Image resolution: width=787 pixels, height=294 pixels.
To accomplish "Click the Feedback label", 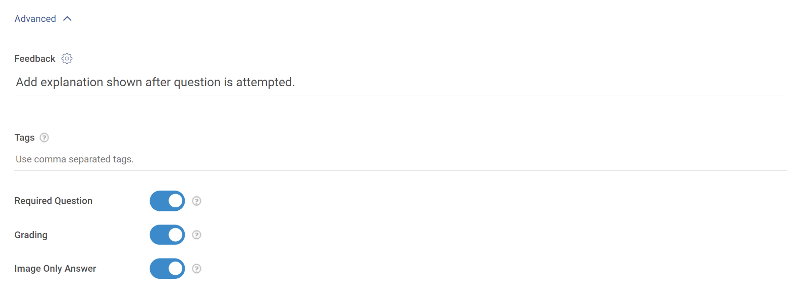I will pos(35,59).
